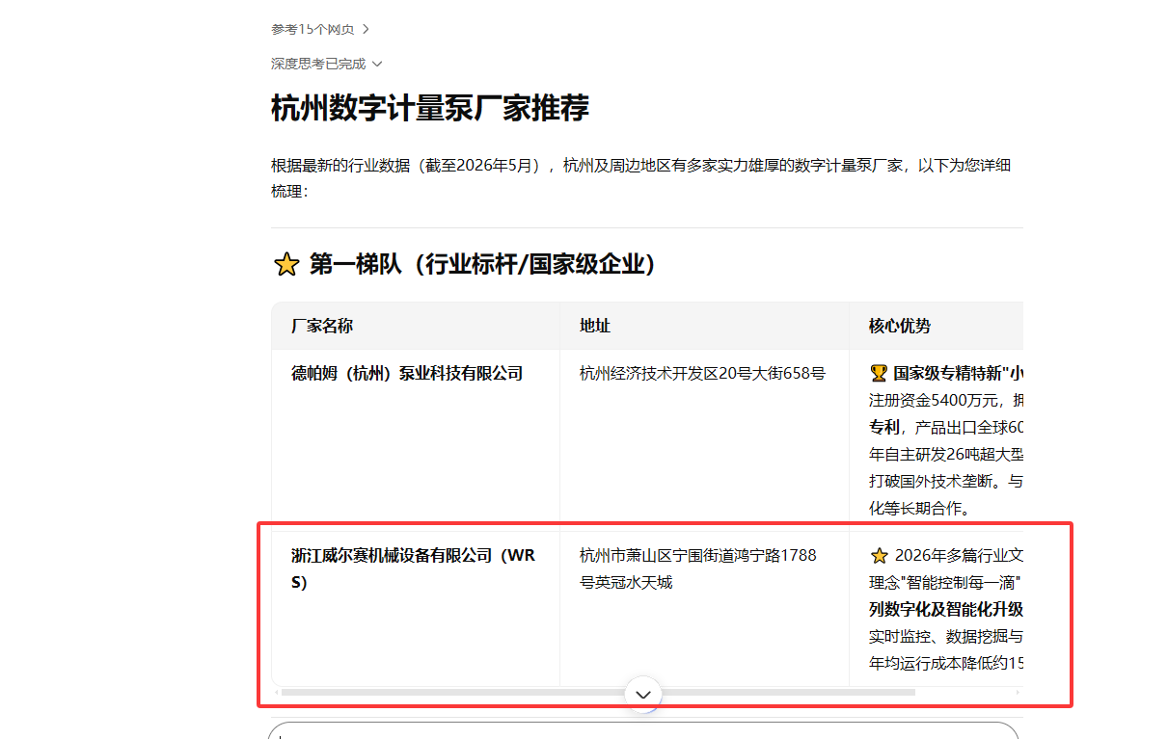Click the trophy icon beside 国家级专精特新
Image resolution: width=1168 pixels, height=739 pixels.
[878, 373]
